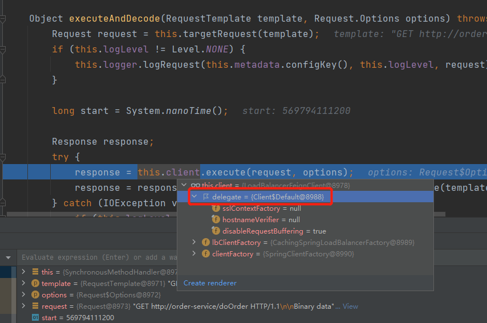The height and width of the screenshot is (323, 487).
Task: Open the View link for request value
Action: [350, 306]
